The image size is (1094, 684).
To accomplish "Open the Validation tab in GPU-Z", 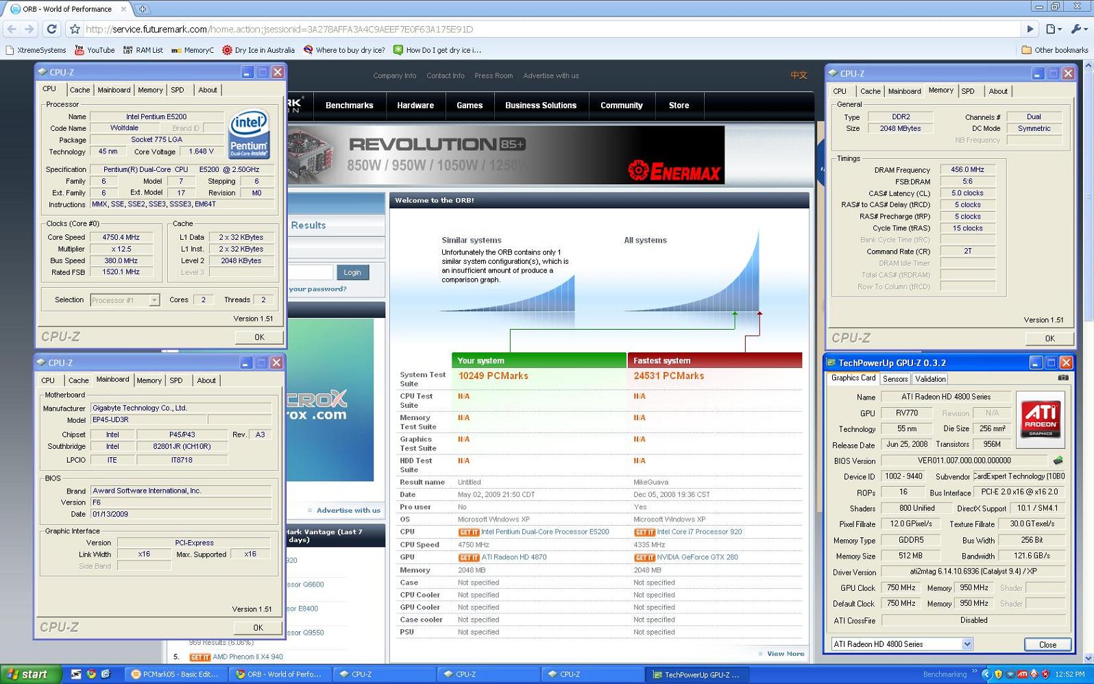I will (x=930, y=379).
